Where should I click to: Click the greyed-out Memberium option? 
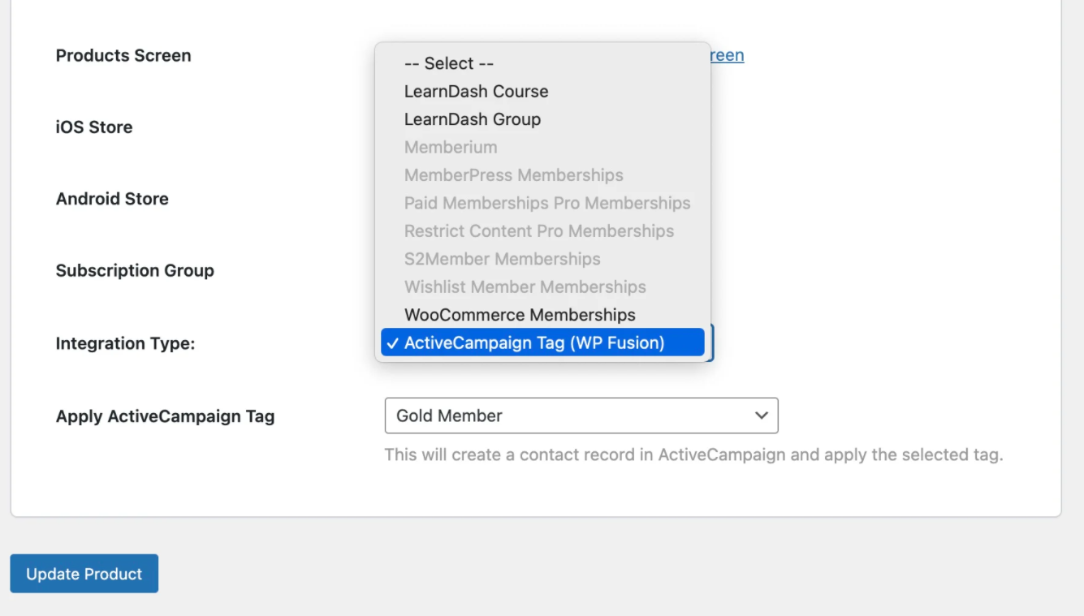tap(451, 148)
